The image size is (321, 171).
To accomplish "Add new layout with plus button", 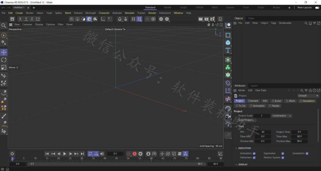I will point(289,7).
